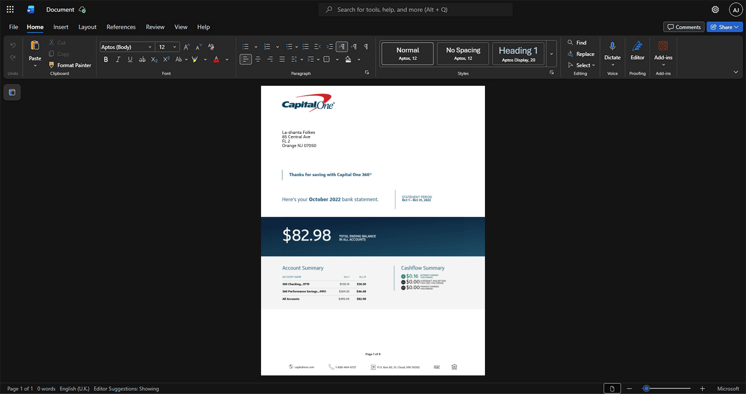
Task: Click the Paste clipboard icon
Action: point(35,46)
